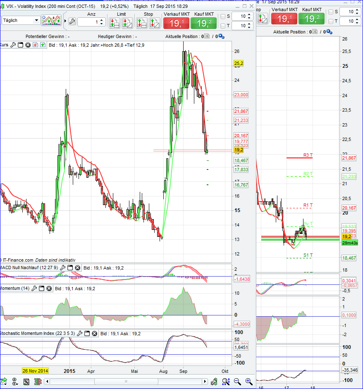Enable the T checkbox in the order toolbar

[x=222, y=26]
